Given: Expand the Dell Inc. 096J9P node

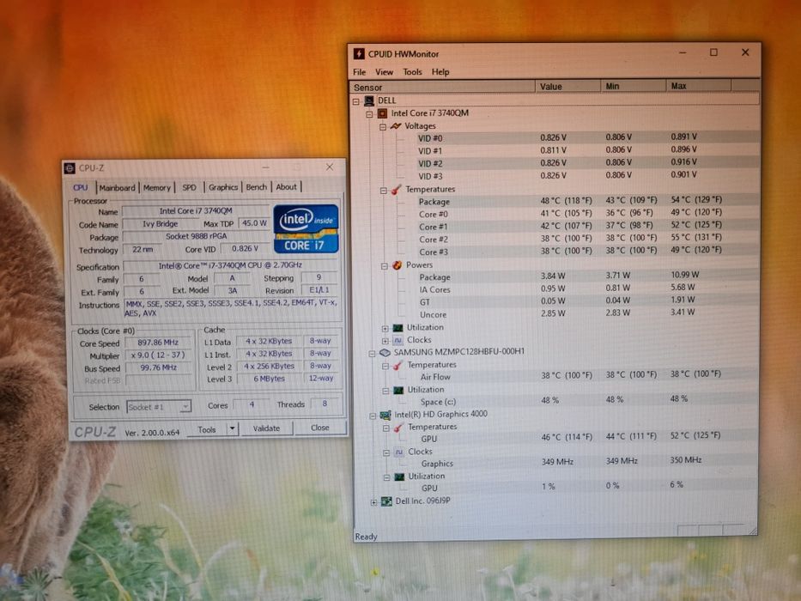Looking at the screenshot, I should 373,502.
